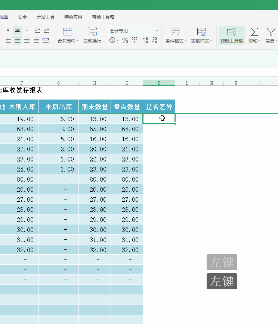Screen dimensions: 278x324
Task: Align text right
Action: click(27, 40)
